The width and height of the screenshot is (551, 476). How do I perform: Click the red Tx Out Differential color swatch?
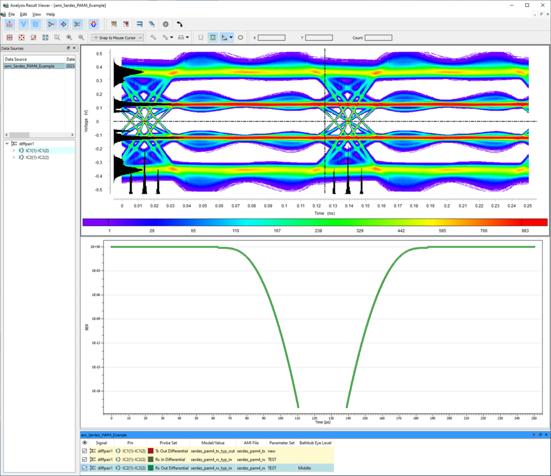(x=151, y=451)
